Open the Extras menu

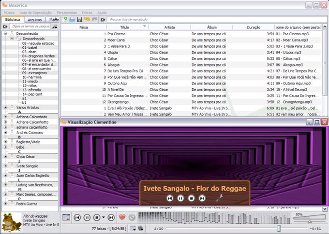coord(87,13)
